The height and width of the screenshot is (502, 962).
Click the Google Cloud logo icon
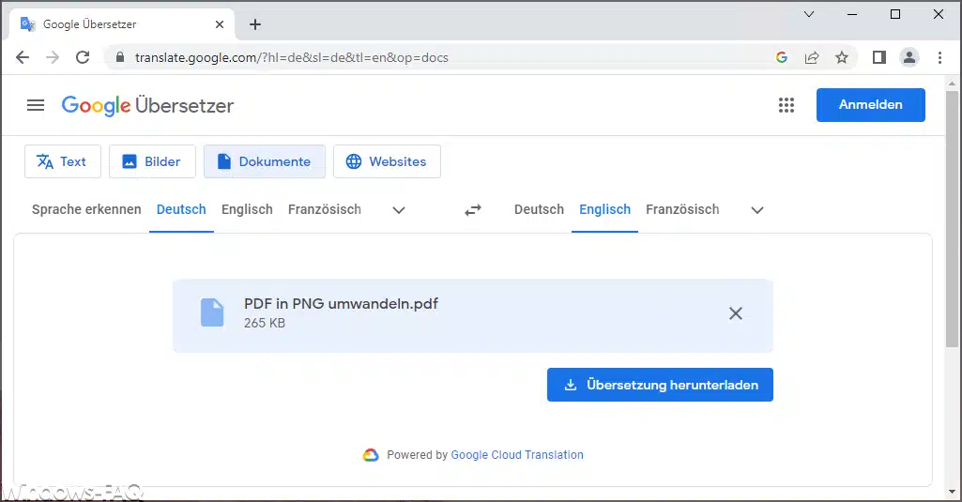click(x=371, y=455)
